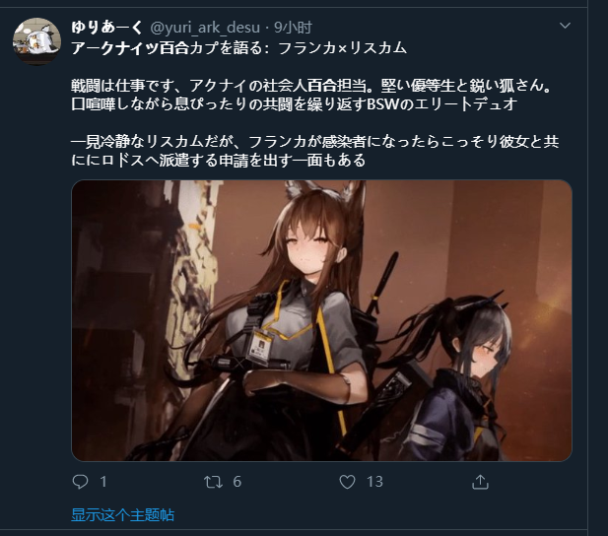
Task: Click the ID badge on the character's chest
Action: [264, 345]
